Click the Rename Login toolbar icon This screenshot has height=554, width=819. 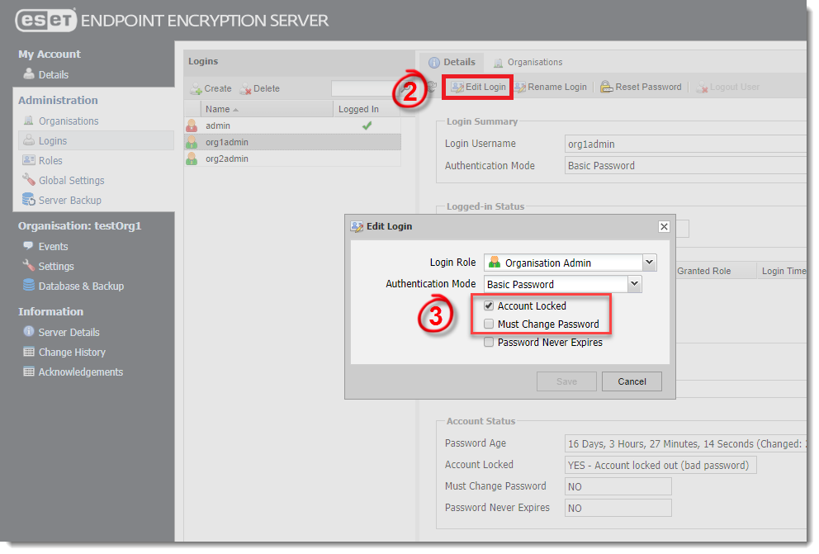pyautogui.click(x=520, y=88)
